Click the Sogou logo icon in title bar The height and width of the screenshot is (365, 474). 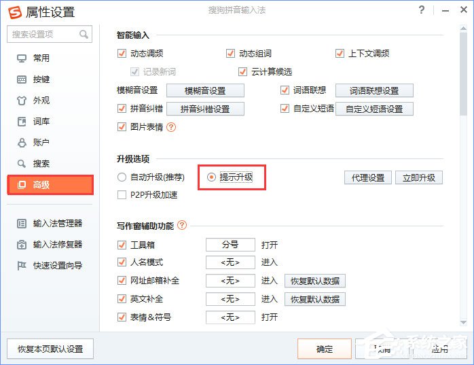[15, 12]
